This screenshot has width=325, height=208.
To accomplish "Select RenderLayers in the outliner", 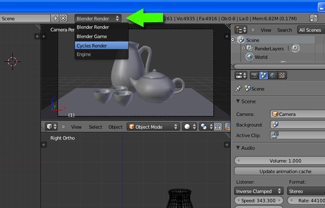I will click(x=269, y=49).
